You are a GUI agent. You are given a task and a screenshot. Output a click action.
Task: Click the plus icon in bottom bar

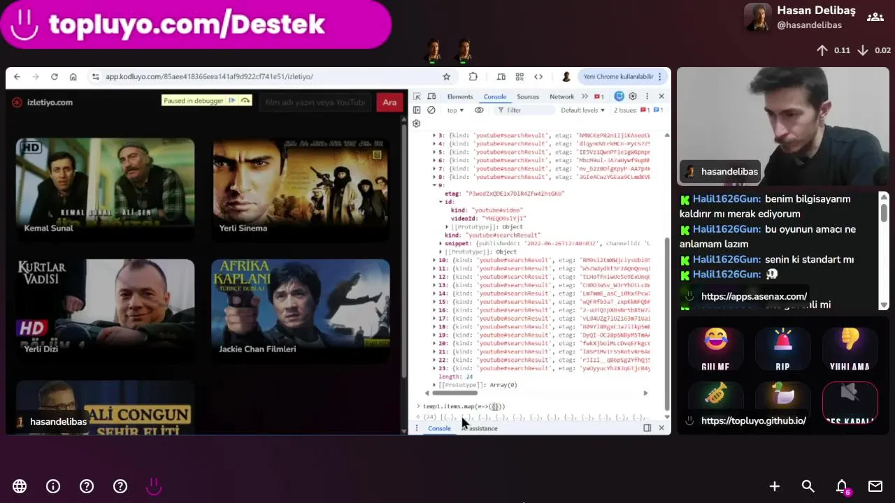pyautogui.click(x=775, y=486)
